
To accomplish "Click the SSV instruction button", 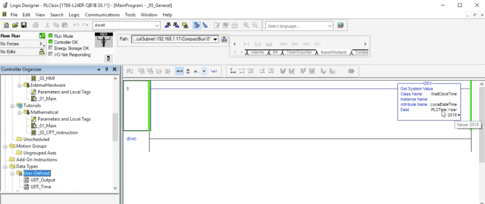I will coord(306,44).
